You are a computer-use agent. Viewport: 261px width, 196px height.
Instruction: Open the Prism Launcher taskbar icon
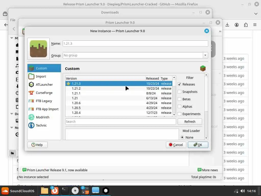[x=106, y=191]
